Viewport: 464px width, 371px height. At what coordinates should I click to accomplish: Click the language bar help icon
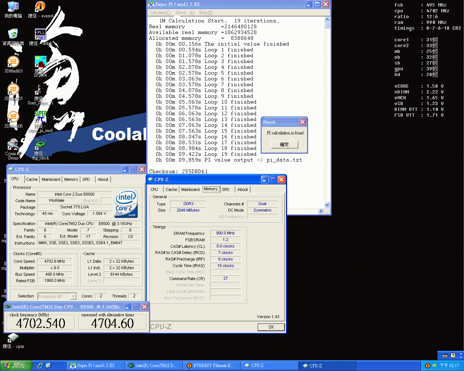[453, 356]
